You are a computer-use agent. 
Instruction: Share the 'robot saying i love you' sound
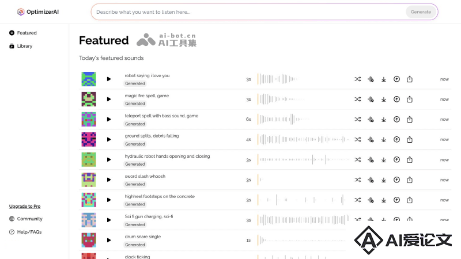[410, 79]
